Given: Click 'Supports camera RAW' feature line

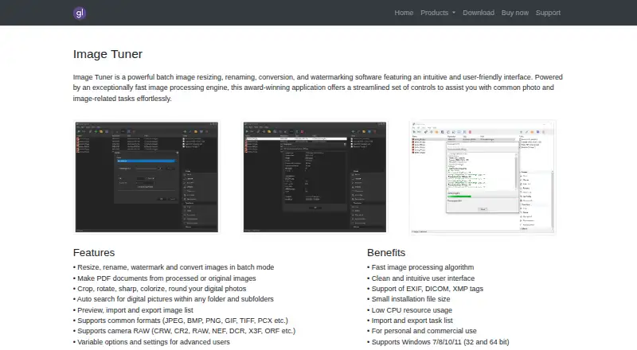Looking at the screenshot, I should tap(185, 331).
